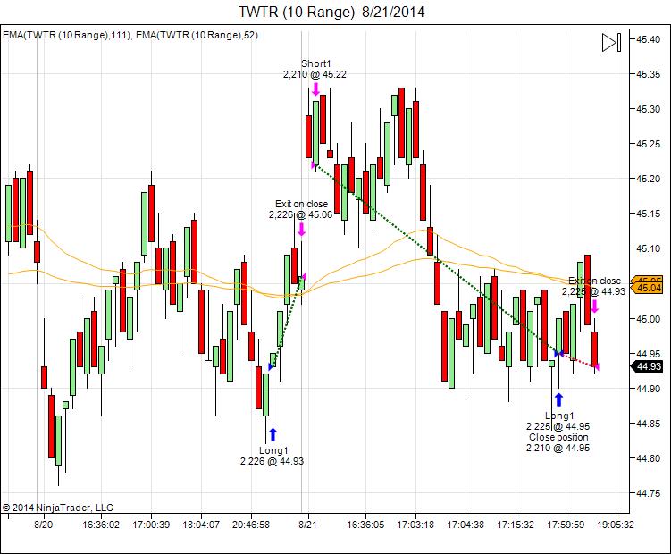This screenshot has width=671, height=554.
Task: Click the EMA indicator label at top left
Action: [x=130, y=35]
